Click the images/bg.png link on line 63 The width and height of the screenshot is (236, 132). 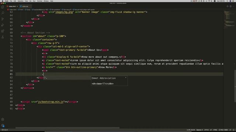click(x=64, y=12)
